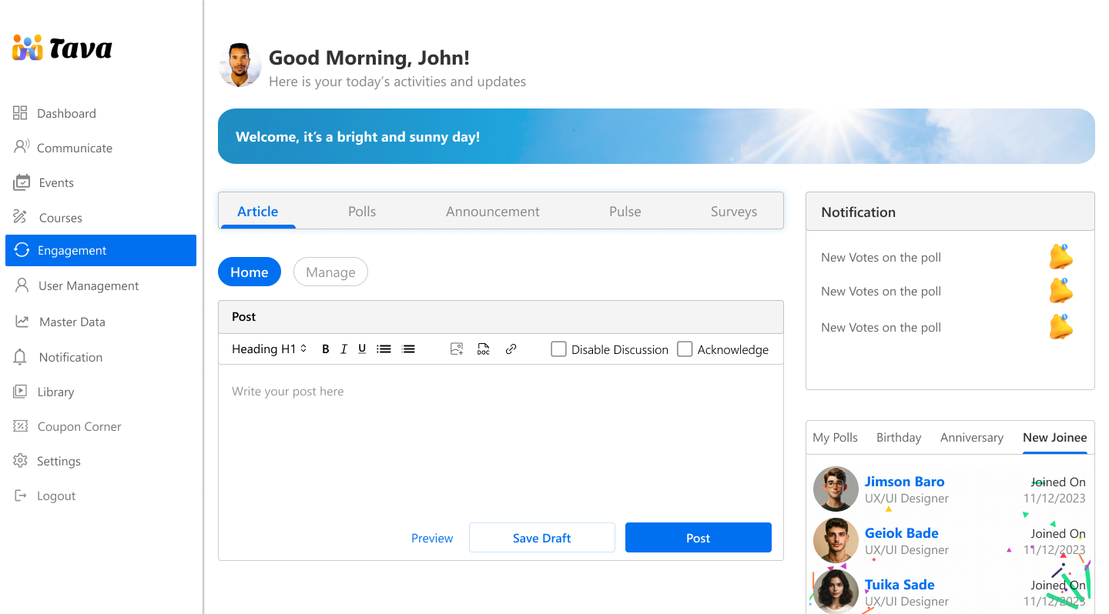Click the Save Draft button
The height and width of the screenshot is (614, 1109).
[x=541, y=538]
